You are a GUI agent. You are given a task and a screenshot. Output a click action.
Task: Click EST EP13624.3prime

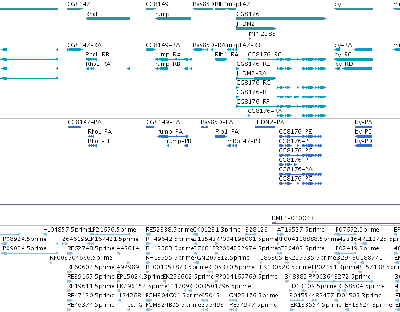pyautogui.click(x=369, y=305)
